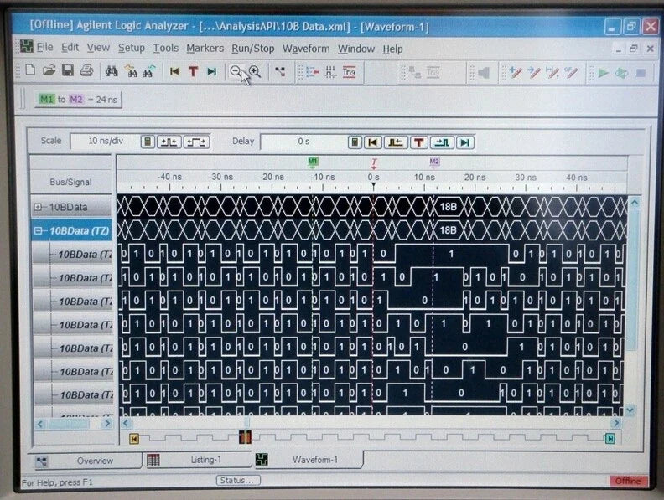This screenshot has height=500, width=664.
Task: Click the calculator button next to Scale
Action: pos(148,142)
